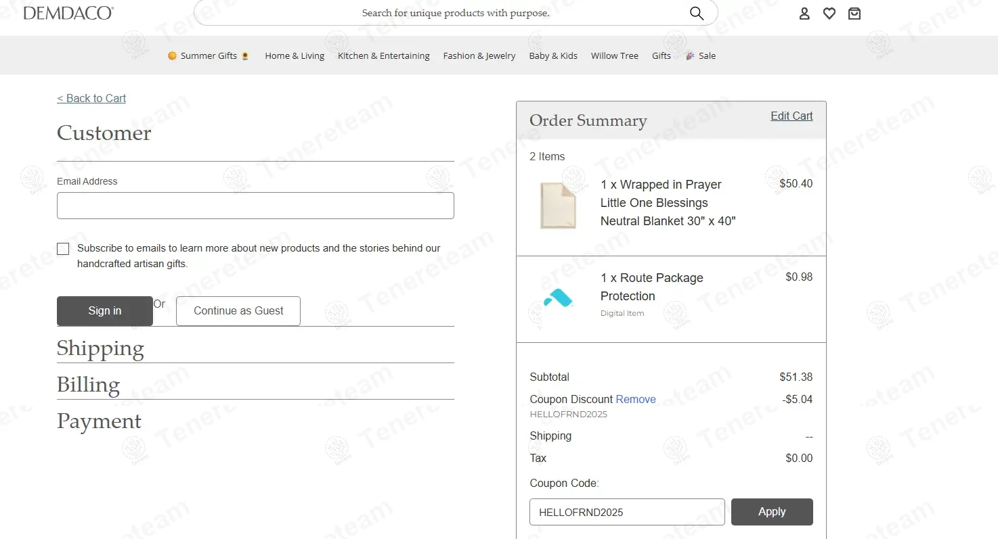This screenshot has width=998, height=539.
Task: Open the wishlist heart icon
Action: pos(829,14)
